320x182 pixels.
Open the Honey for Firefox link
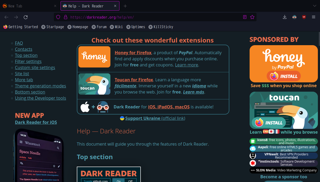click(x=133, y=53)
